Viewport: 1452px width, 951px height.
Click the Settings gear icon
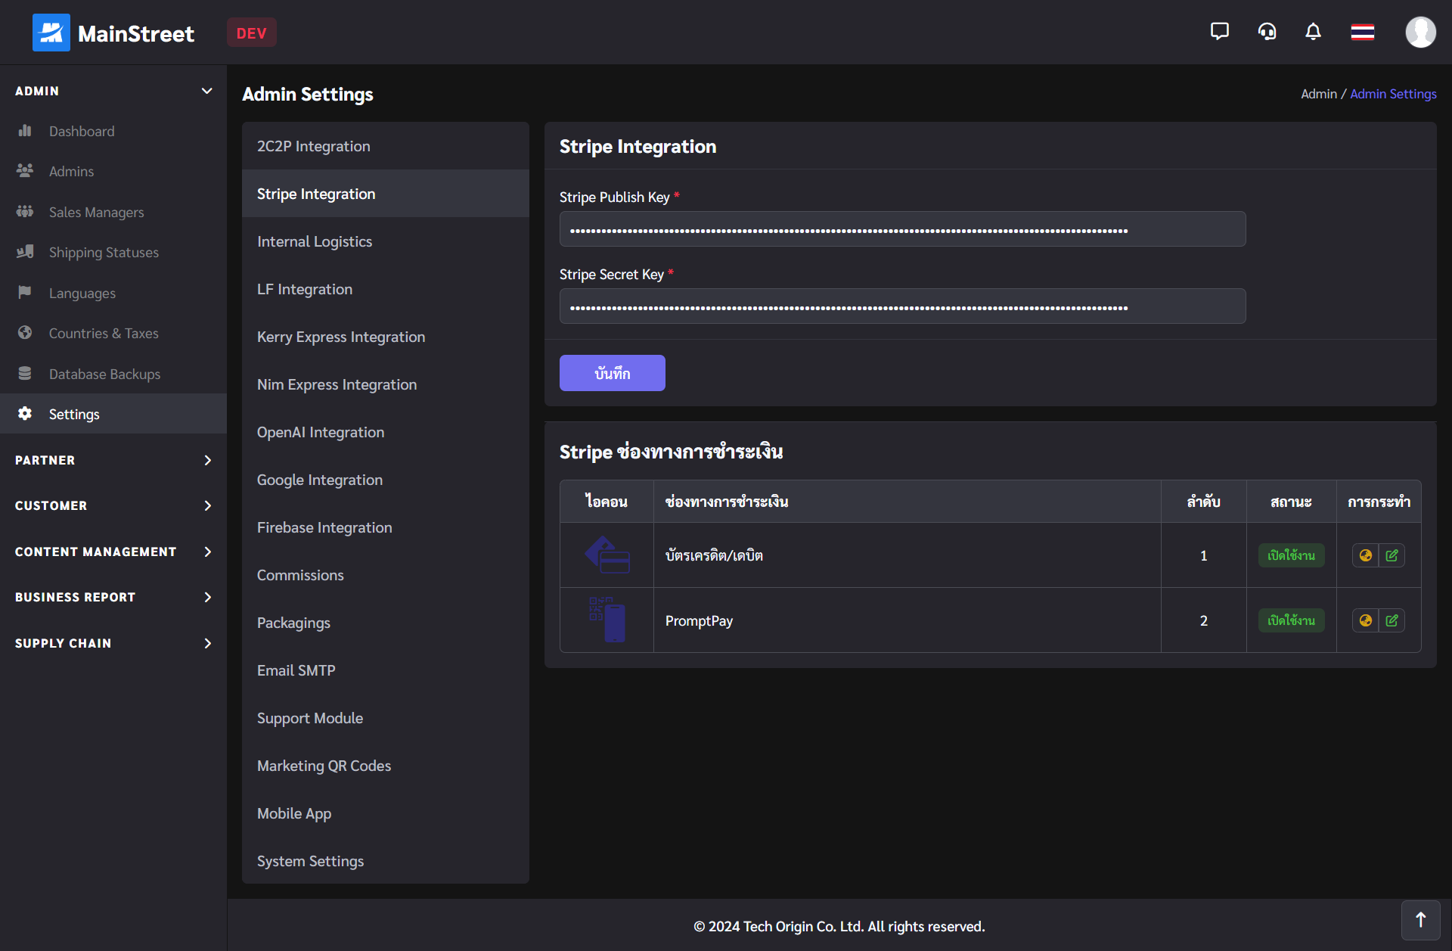25,414
